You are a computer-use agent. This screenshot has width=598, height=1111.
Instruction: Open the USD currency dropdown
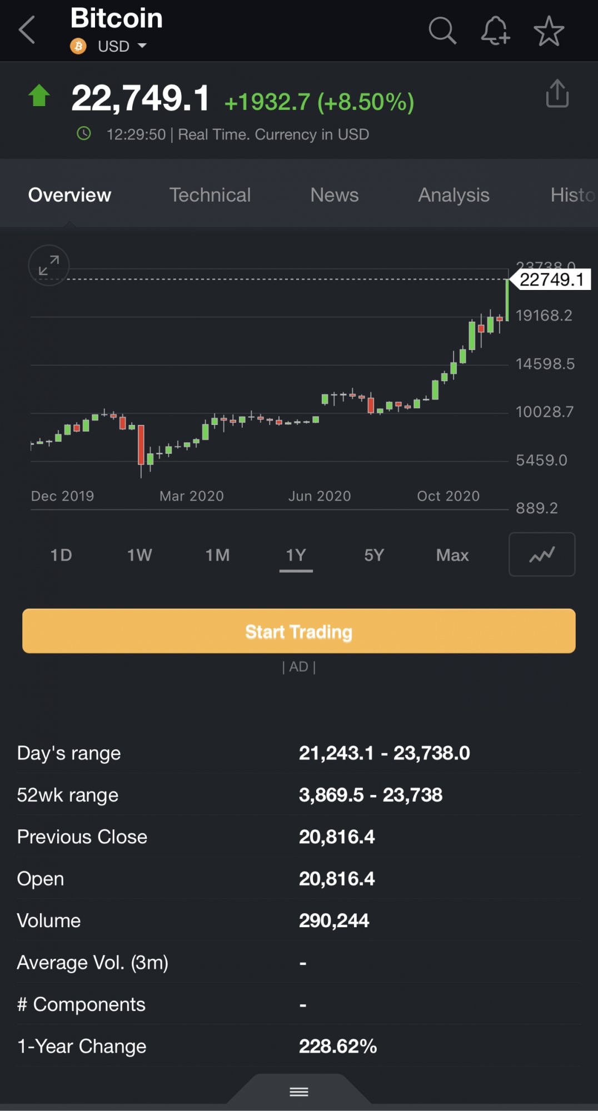pos(122,46)
